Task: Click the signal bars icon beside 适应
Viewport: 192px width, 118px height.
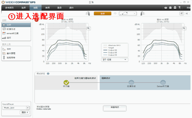Action: tap(4, 38)
